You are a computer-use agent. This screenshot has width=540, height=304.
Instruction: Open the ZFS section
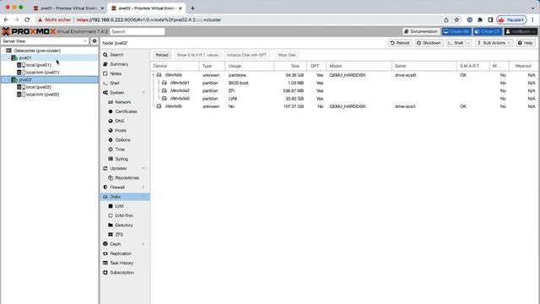click(x=119, y=235)
